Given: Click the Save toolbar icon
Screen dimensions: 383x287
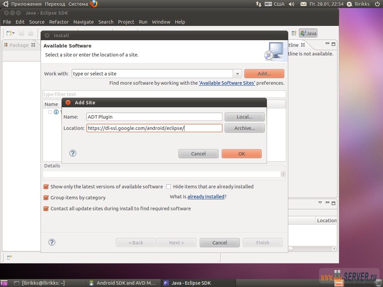Looking at the screenshot, I should click(x=22, y=33).
